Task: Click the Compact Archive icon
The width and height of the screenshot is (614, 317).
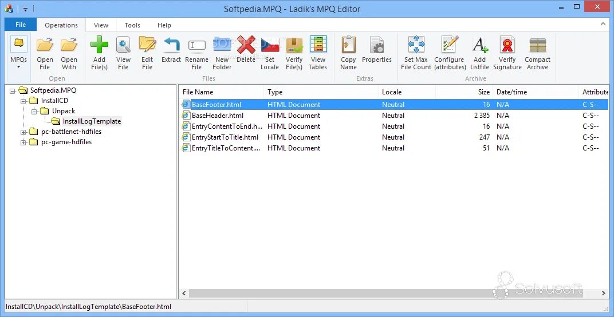Action: tap(538, 45)
